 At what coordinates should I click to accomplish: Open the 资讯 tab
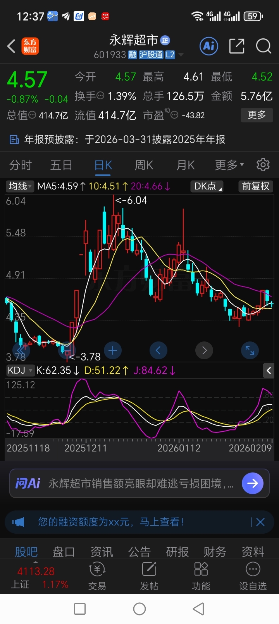tap(102, 552)
